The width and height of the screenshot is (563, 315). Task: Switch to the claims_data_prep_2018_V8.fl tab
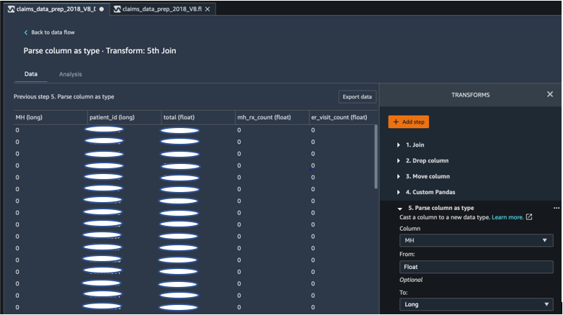[162, 9]
